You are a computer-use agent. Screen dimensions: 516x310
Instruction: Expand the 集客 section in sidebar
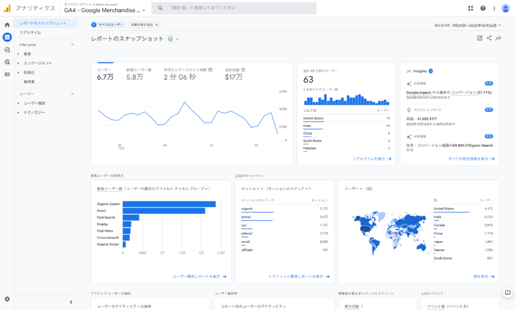pyautogui.click(x=28, y=54)
